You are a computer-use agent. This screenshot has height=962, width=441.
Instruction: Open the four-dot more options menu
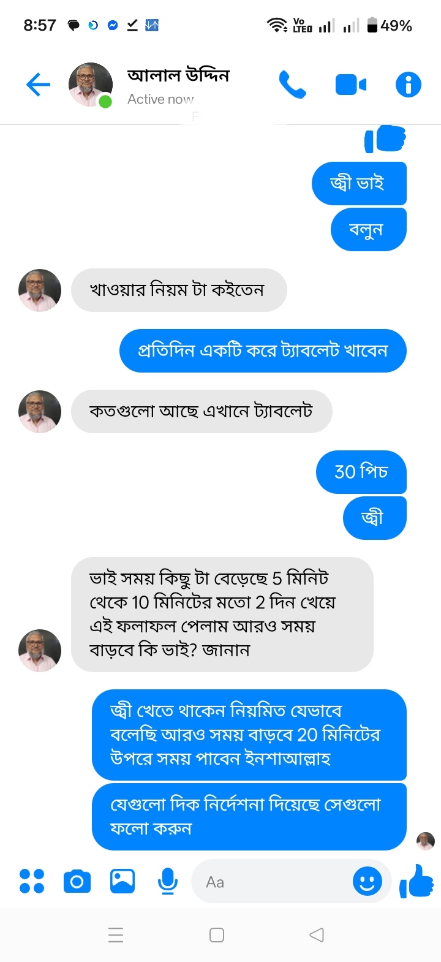coord(32,881)
